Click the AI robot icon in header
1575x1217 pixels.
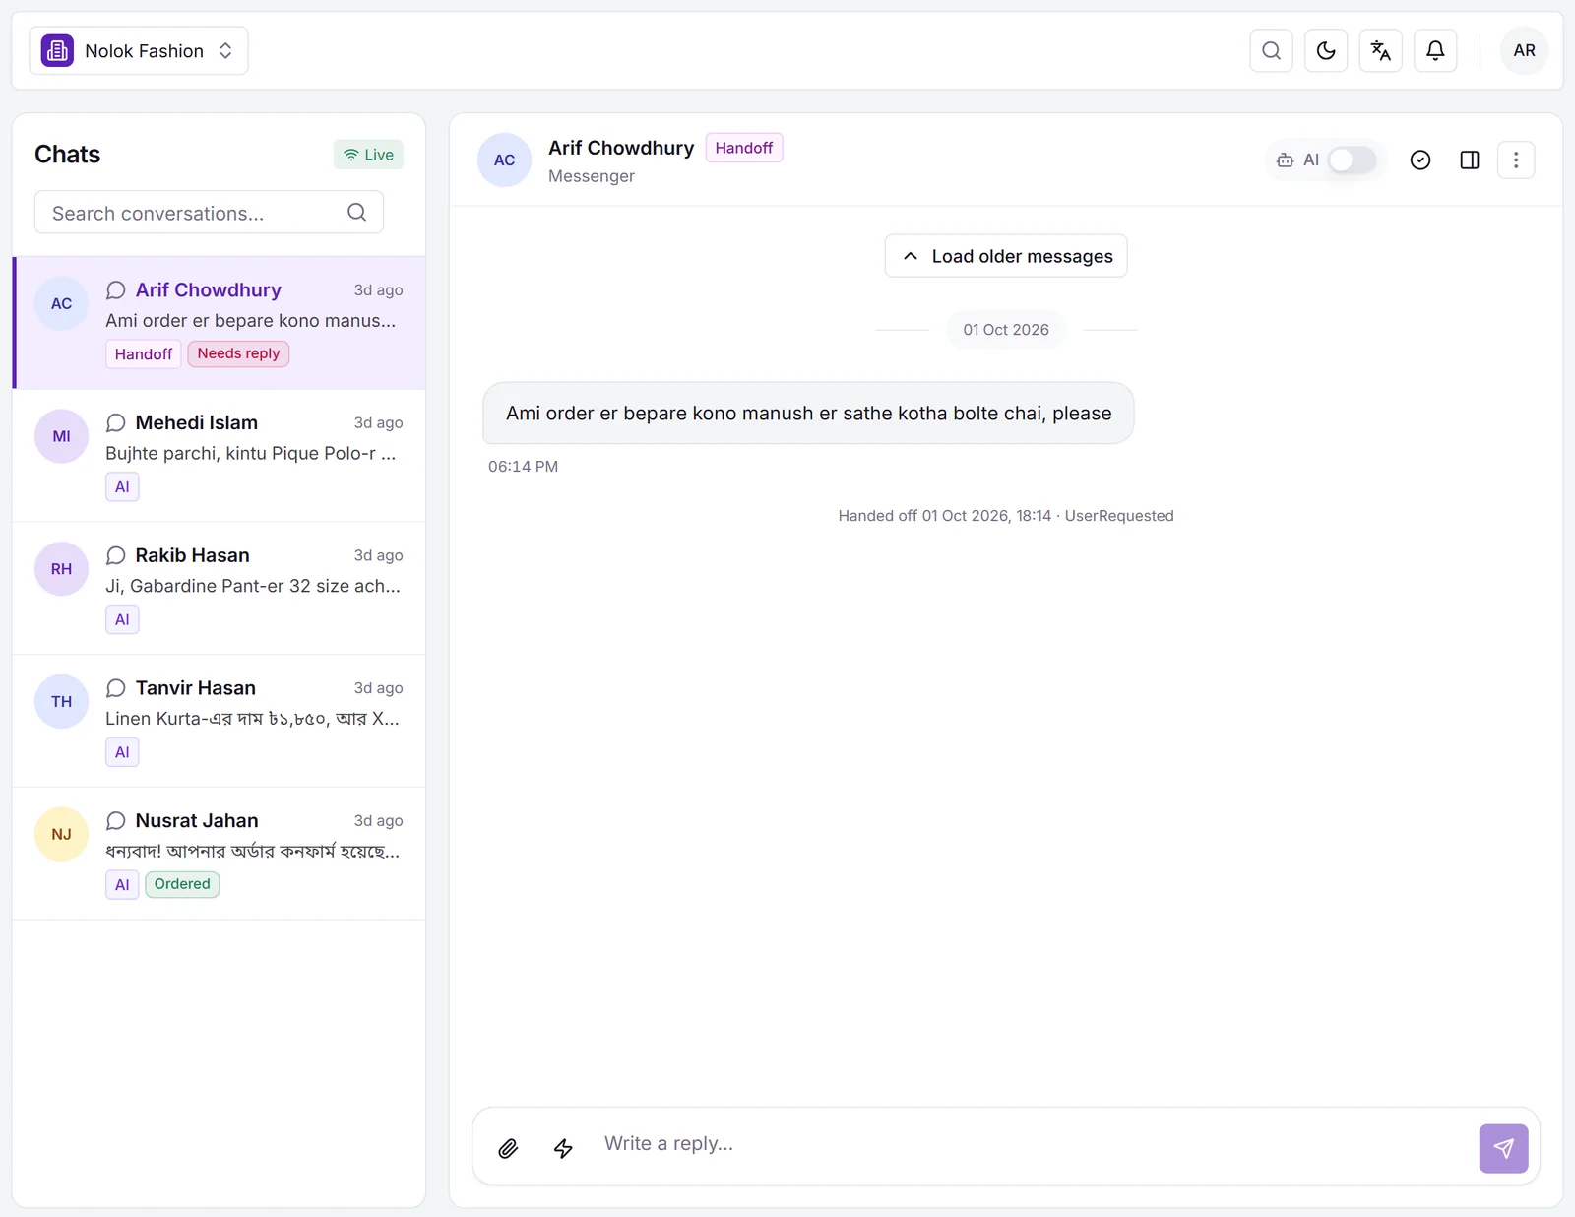coord(1285,160)
